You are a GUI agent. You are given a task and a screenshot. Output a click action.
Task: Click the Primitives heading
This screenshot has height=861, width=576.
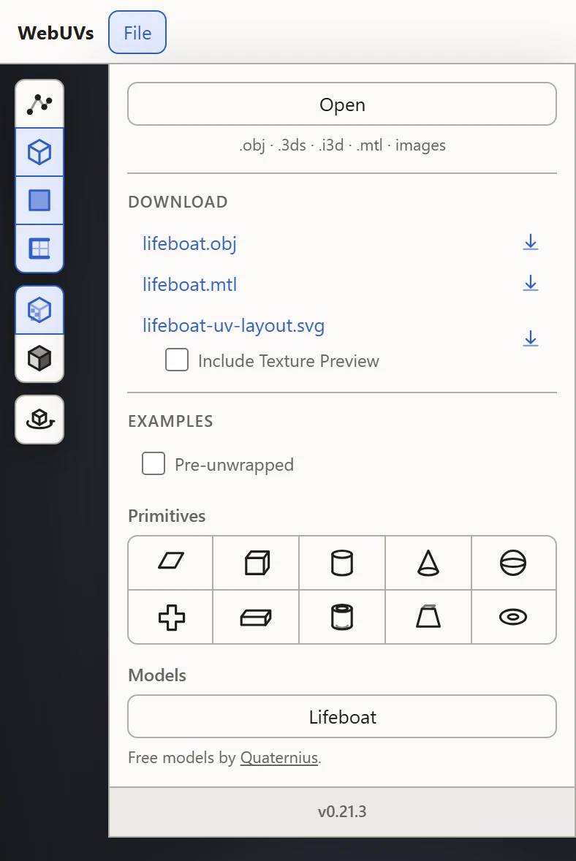point(167,516)
